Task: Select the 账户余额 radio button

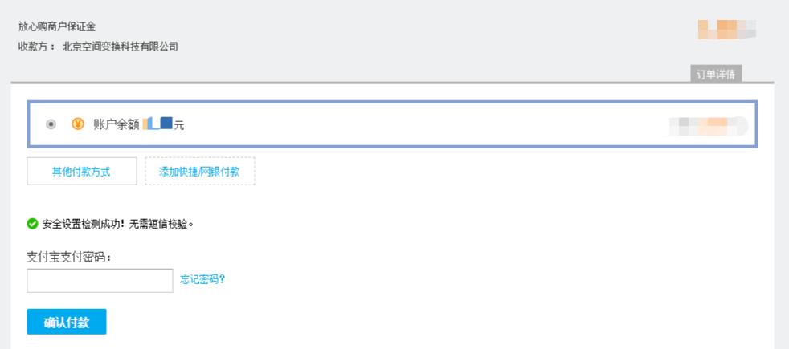Action: (51, 124)
